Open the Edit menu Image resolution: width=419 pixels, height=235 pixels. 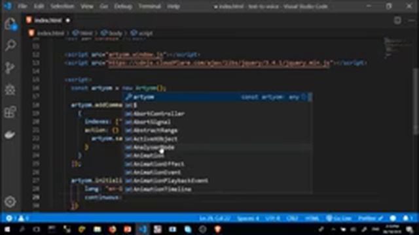coord(39,6)
